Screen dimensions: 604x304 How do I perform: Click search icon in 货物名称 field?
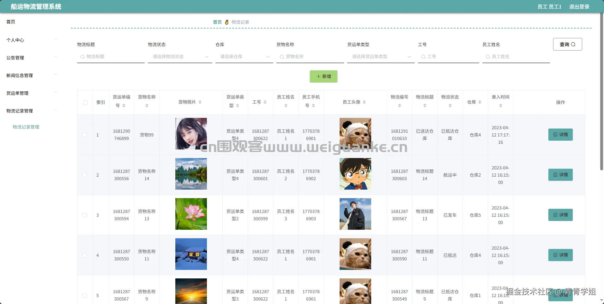(282, 57)
